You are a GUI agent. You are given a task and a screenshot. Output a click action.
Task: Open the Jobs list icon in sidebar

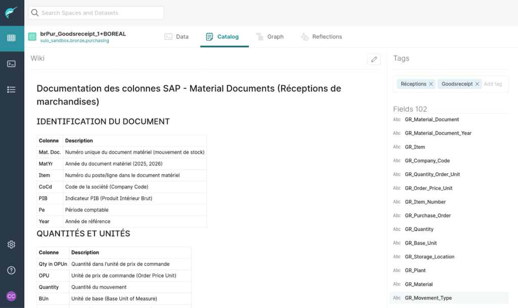pyautogui.click(x=11, y=89)
